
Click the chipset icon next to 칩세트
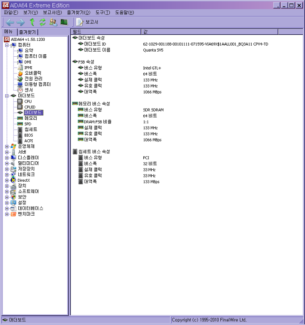[20, 129]
